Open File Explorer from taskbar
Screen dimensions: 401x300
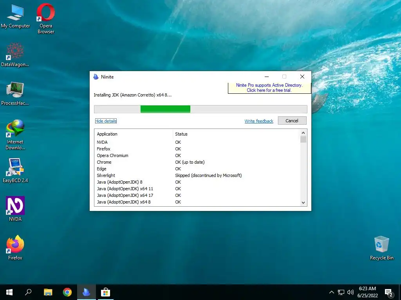point(48,292)
